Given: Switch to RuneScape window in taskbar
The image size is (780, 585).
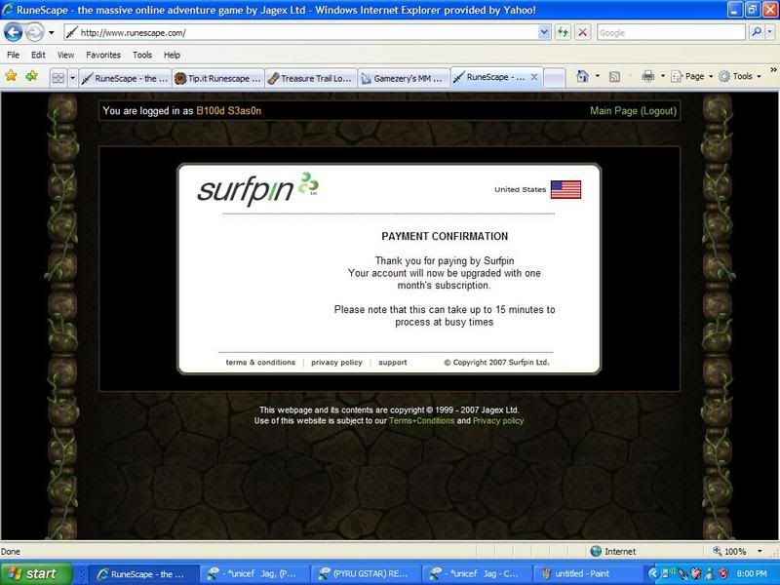Looking at the screenshot, I should click(x=144, y=574).
